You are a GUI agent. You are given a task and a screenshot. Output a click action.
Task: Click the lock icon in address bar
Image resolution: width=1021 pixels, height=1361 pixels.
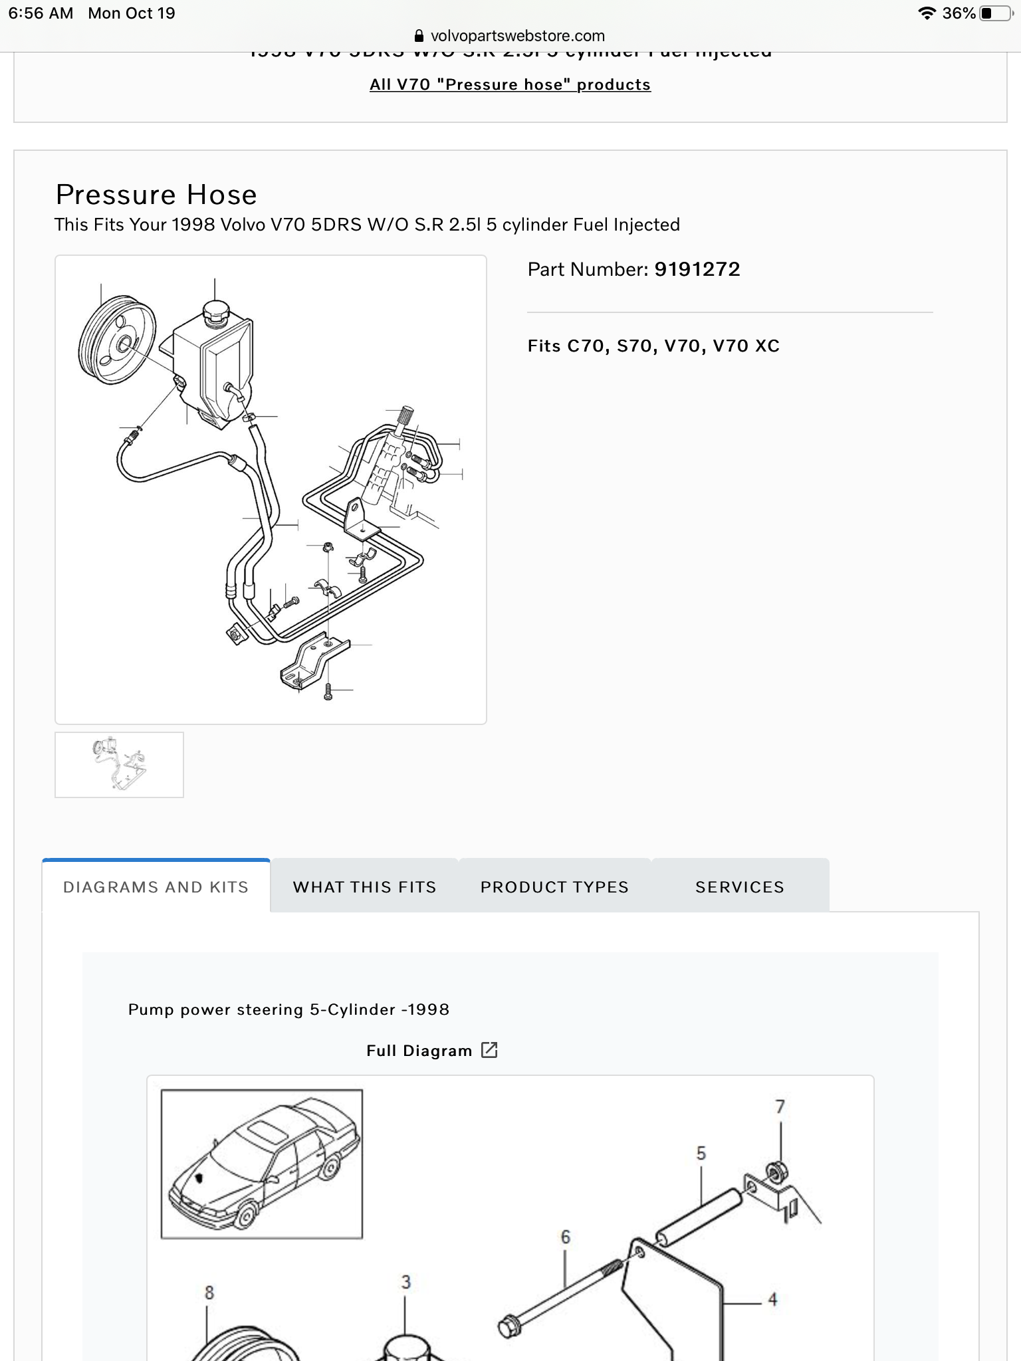click(x=419, y=36)
